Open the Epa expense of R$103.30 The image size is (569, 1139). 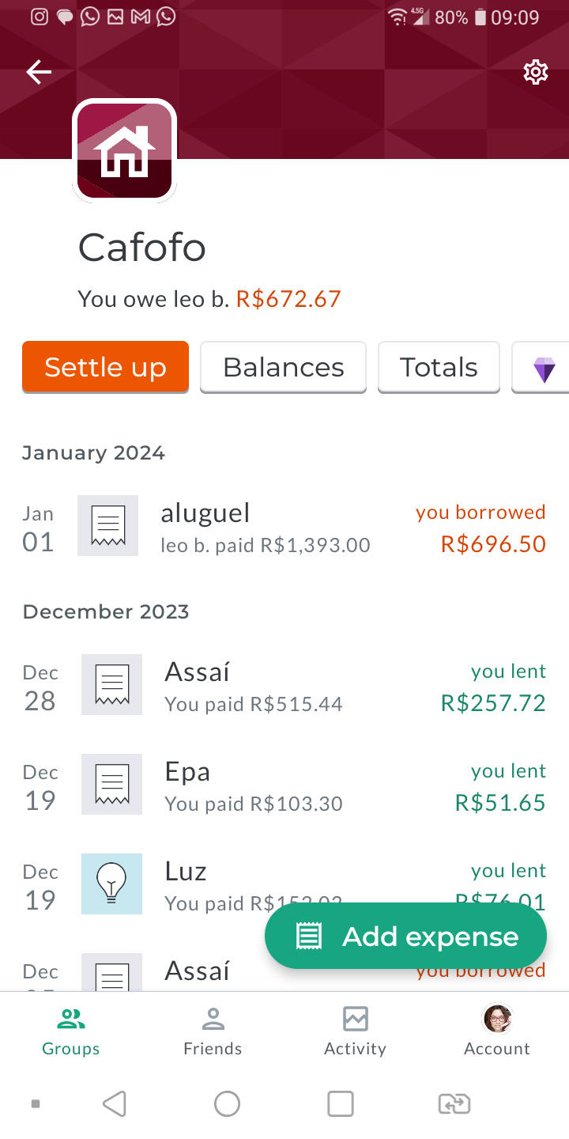[x=284, y=785]
